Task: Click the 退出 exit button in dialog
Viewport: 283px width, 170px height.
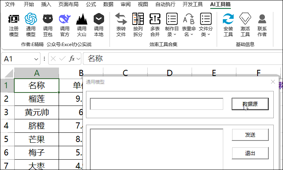Action: point(250,153)
